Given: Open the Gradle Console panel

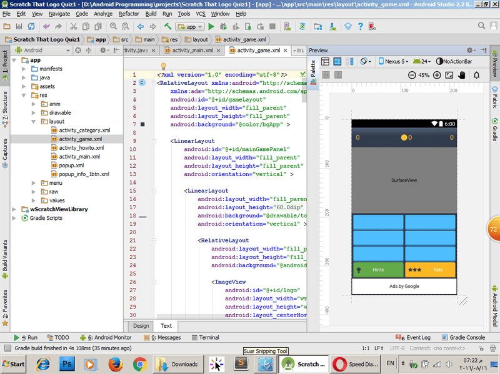Looking at the screenshot, I should [462, 337].
